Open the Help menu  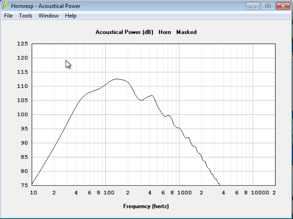pyautogui.click(x=71, y=16)
